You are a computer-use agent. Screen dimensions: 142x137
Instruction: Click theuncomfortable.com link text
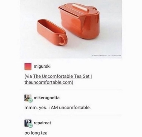(48, 82)
